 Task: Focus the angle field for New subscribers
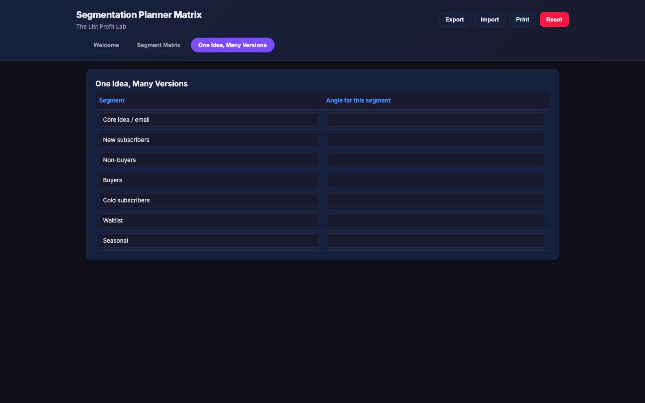436,140
